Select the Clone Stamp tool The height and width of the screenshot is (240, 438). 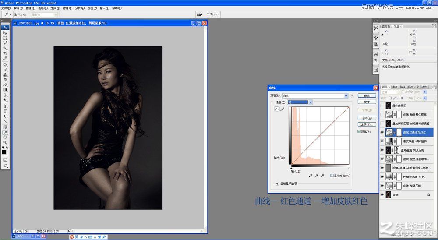[x=5, y=74]
